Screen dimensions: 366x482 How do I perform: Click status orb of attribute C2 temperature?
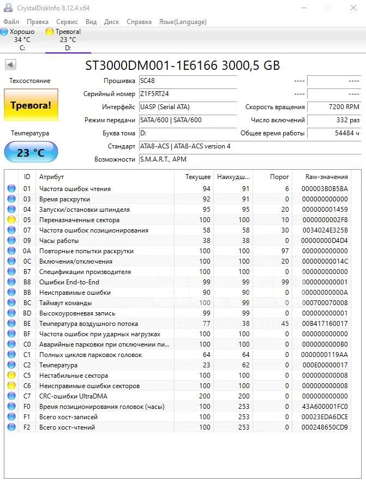(11, 365)
